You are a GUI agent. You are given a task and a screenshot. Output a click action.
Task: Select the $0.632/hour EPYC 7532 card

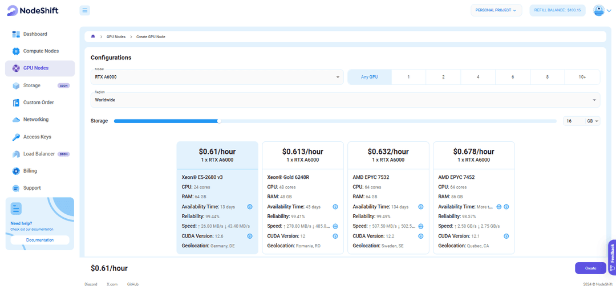tap(388, 197)
